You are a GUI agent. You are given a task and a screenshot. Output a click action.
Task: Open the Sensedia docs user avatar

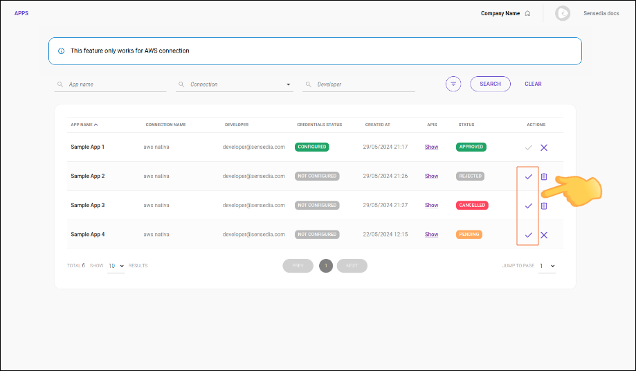click(563, 13)
